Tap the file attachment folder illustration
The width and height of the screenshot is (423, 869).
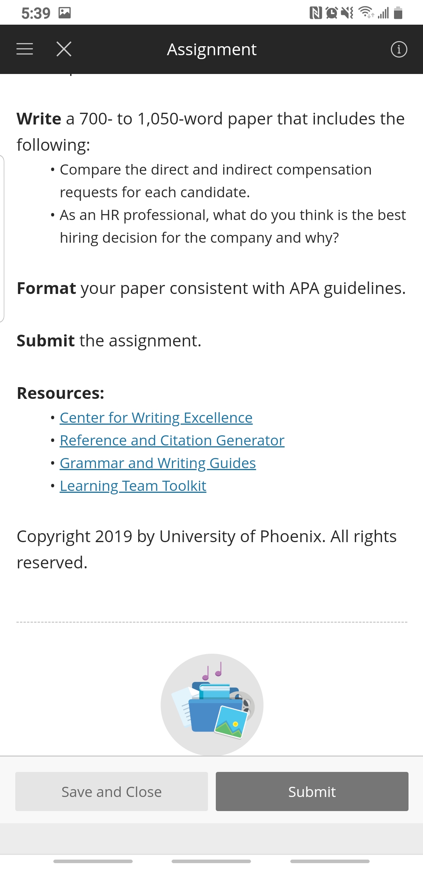pyautogui.click(x=212, y=705)
